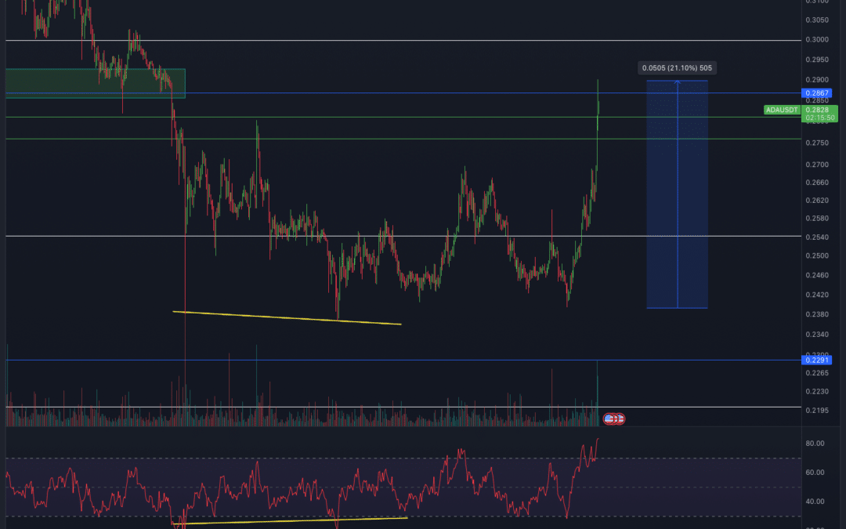Click the 0.2420 price axis label
846x529 pixels.
(x=817, y=295)
